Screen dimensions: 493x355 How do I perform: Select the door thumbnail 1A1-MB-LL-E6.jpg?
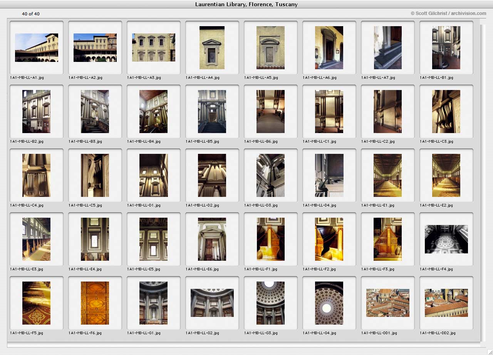point(212,239)
